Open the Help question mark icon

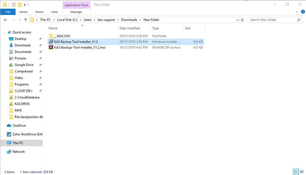click(303, 12)
